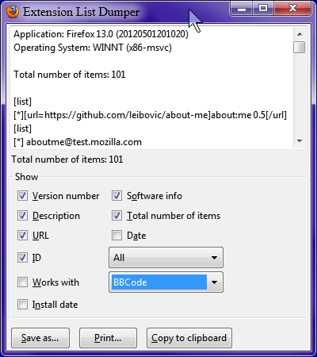
Task: Uncheck the Version number checkbox
Action: [22, 196]
